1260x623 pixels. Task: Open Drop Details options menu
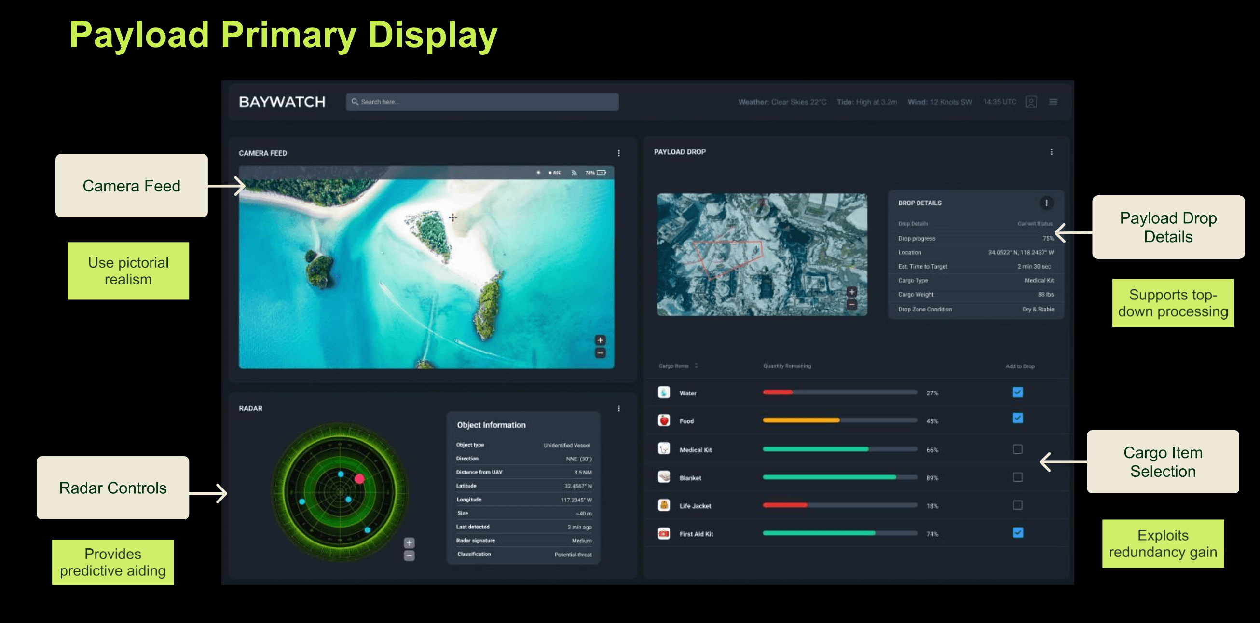[1046, 203]
